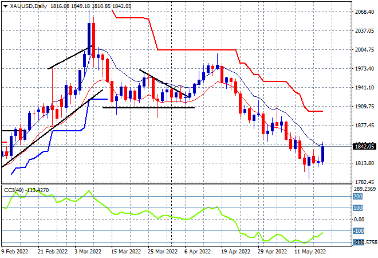Click the triangle arrow beside XAUUSD title
This screenshot has width=378, height=258.
pyautogui.click(x=5, y=6)
